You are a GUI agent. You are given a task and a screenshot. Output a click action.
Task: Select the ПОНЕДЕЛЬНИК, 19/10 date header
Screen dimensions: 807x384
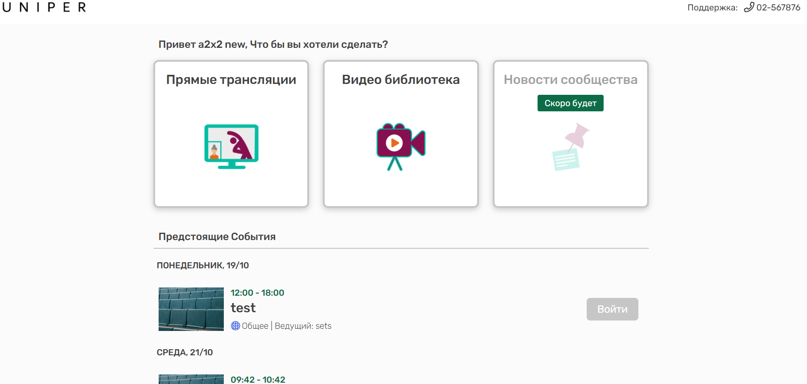tap(203, 265)
